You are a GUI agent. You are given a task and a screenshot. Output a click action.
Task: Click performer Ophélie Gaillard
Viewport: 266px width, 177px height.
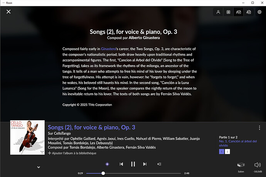point(82,139)
